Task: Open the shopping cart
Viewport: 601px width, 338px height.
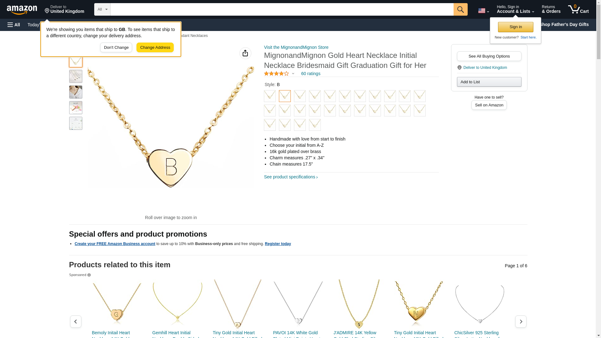Action: click(578, 9)
